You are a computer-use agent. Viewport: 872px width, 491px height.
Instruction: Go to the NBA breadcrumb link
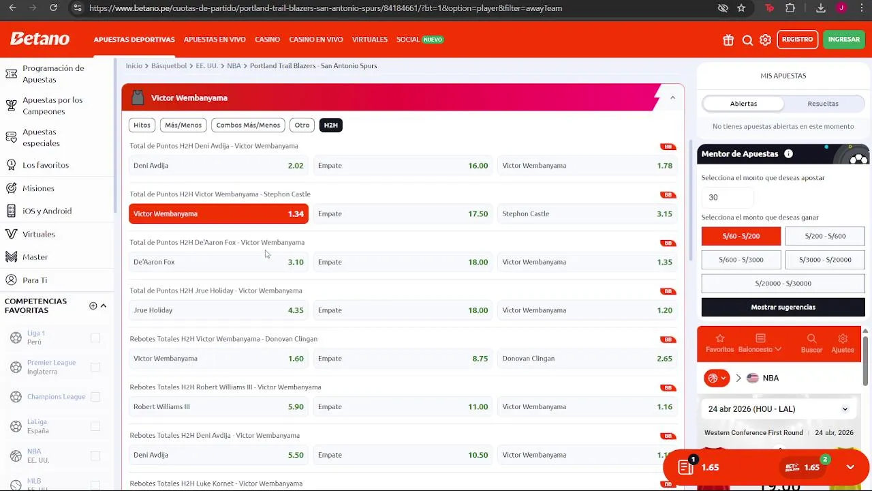pos(234,65)
